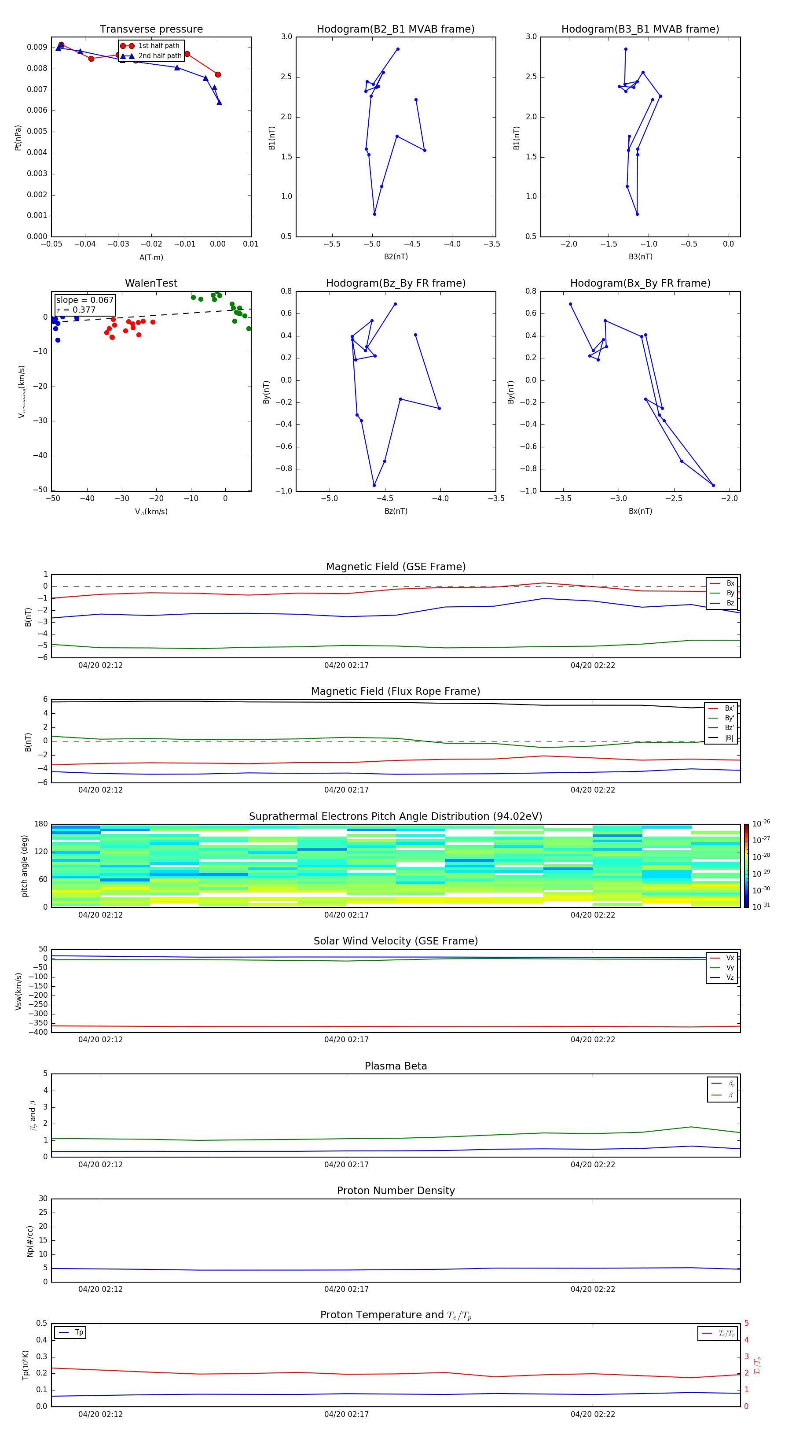The height and width of the screenshot is (1453, 792).
Task: Click the green β legend entry in Plasma Beta
Action: coord(722,1095)
